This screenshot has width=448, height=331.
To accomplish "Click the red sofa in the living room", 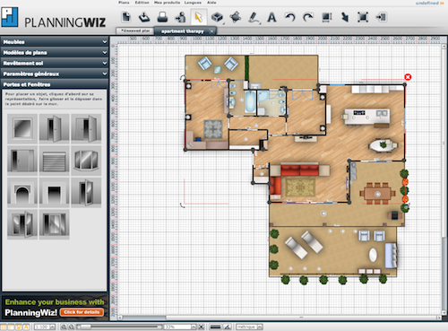I will coord(299,170).
